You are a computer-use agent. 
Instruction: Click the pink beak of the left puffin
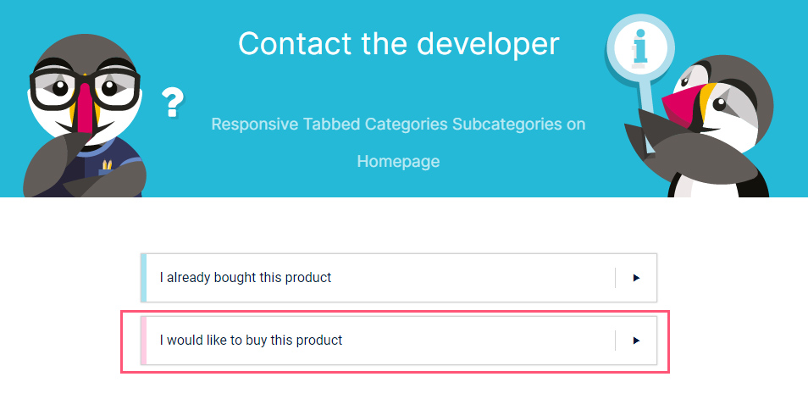click(84, 108)
